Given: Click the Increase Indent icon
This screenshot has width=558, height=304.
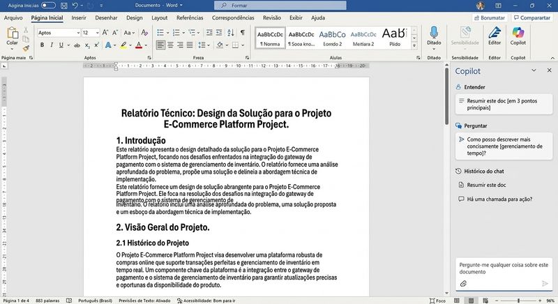Looking at the screenshot, I should tap(219, 33).
